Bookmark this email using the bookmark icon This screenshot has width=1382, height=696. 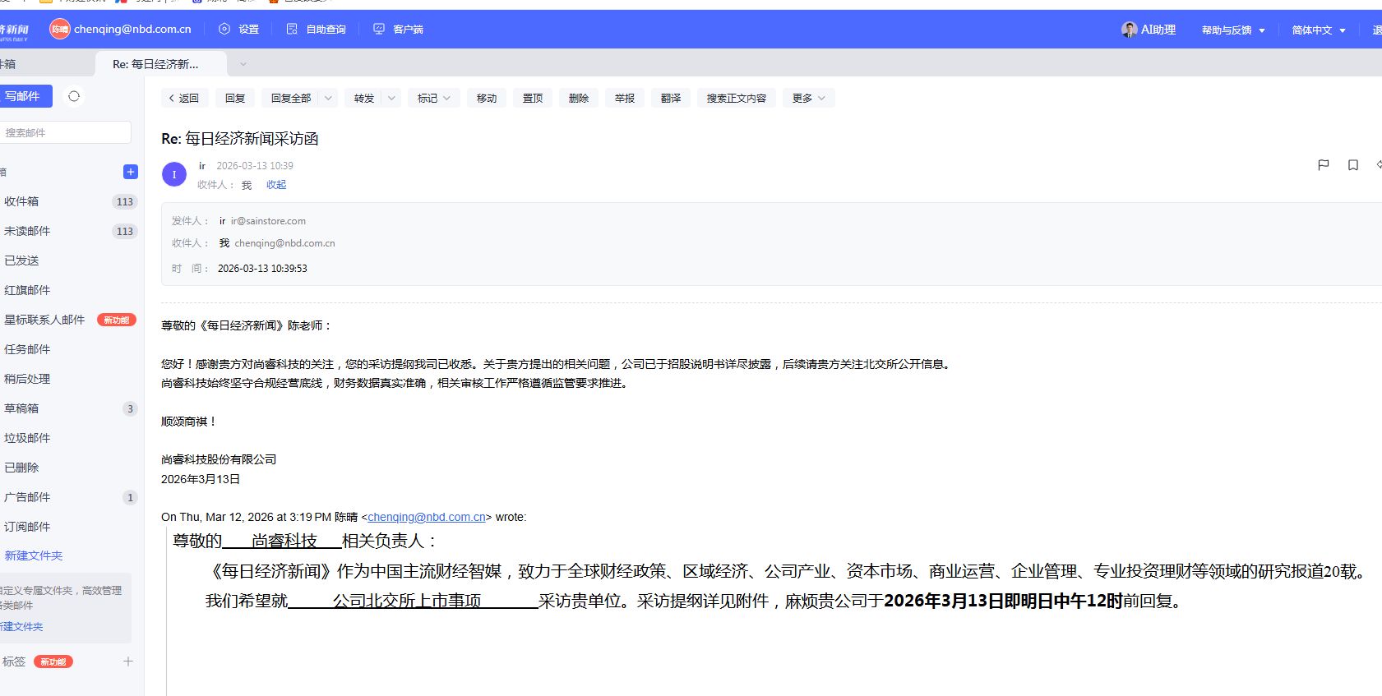click(1352, 165)
